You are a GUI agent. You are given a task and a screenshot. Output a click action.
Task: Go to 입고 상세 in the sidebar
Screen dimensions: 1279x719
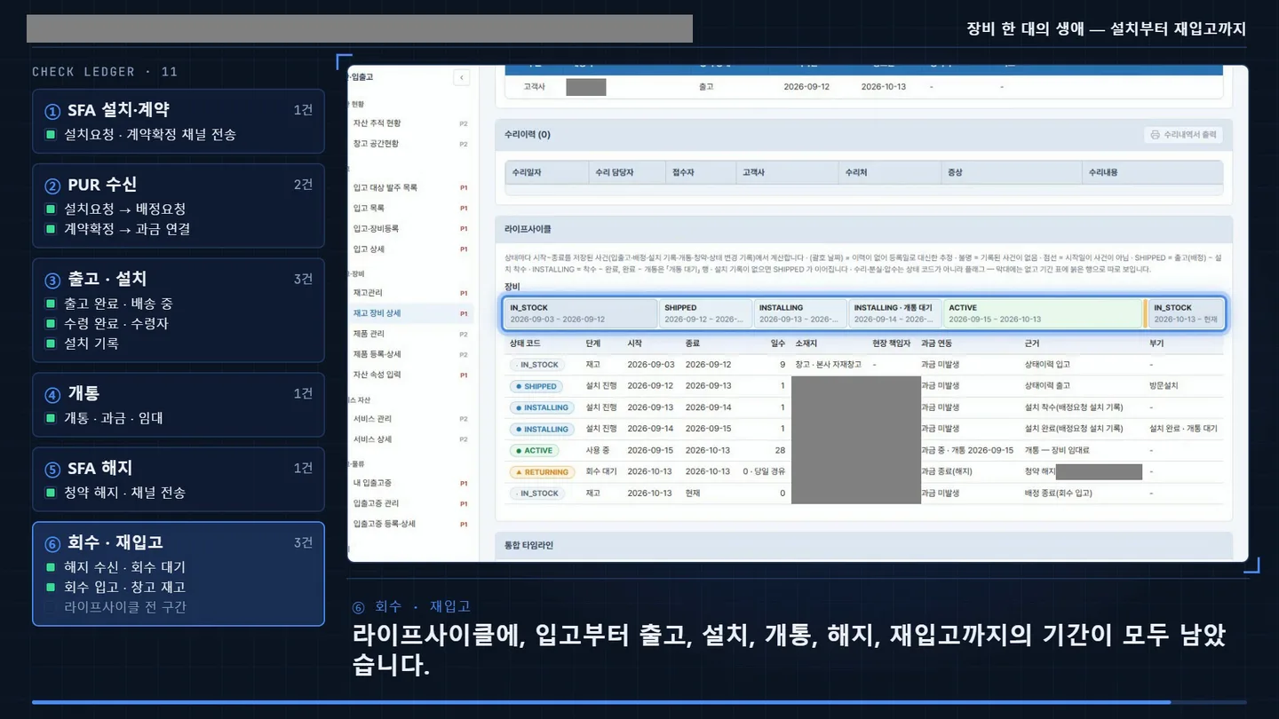pyautogui.click(x=369, y=249)
